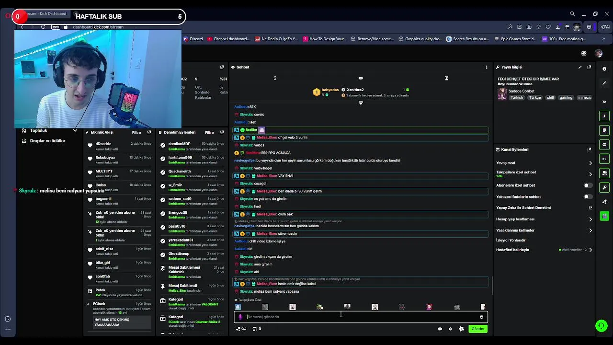613x345 pixels.
Task: Open Epic Games Store bookmark
Action: [x=515, y=39]
